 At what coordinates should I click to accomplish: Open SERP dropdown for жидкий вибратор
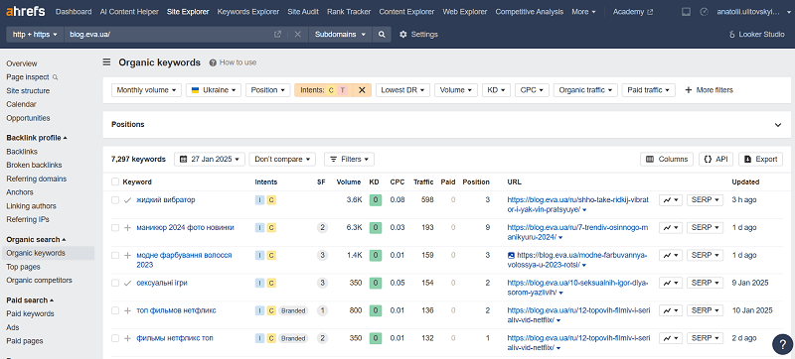[706, 199]
